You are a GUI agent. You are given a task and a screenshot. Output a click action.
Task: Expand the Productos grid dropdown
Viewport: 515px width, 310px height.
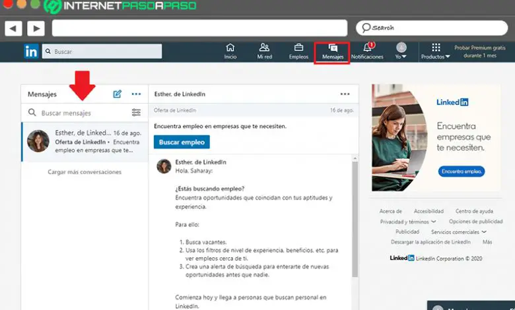click(x=436, y=51)
